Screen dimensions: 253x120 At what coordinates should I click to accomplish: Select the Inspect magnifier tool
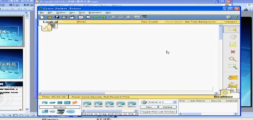[x=233, y=59]
